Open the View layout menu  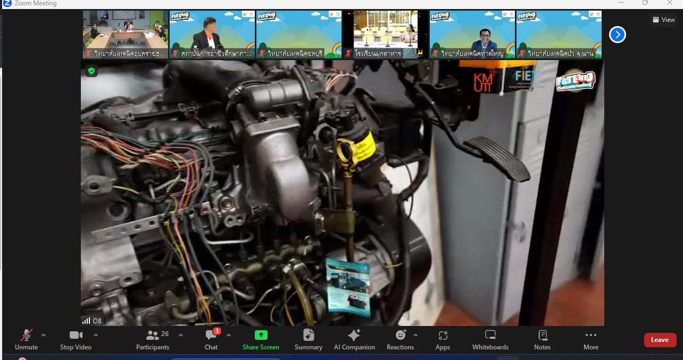(663, 20)
